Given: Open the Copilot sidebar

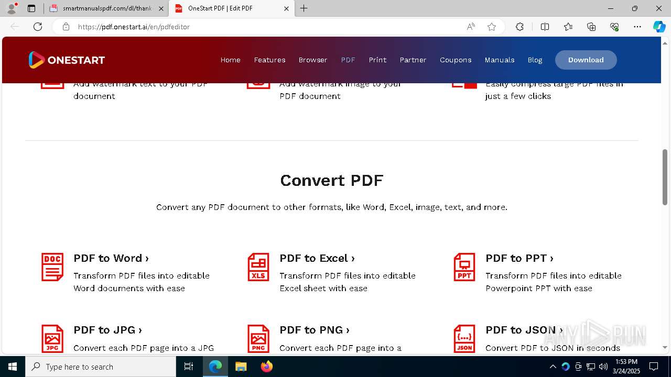Looking at the screenshot, I should (x=659, y=27).
